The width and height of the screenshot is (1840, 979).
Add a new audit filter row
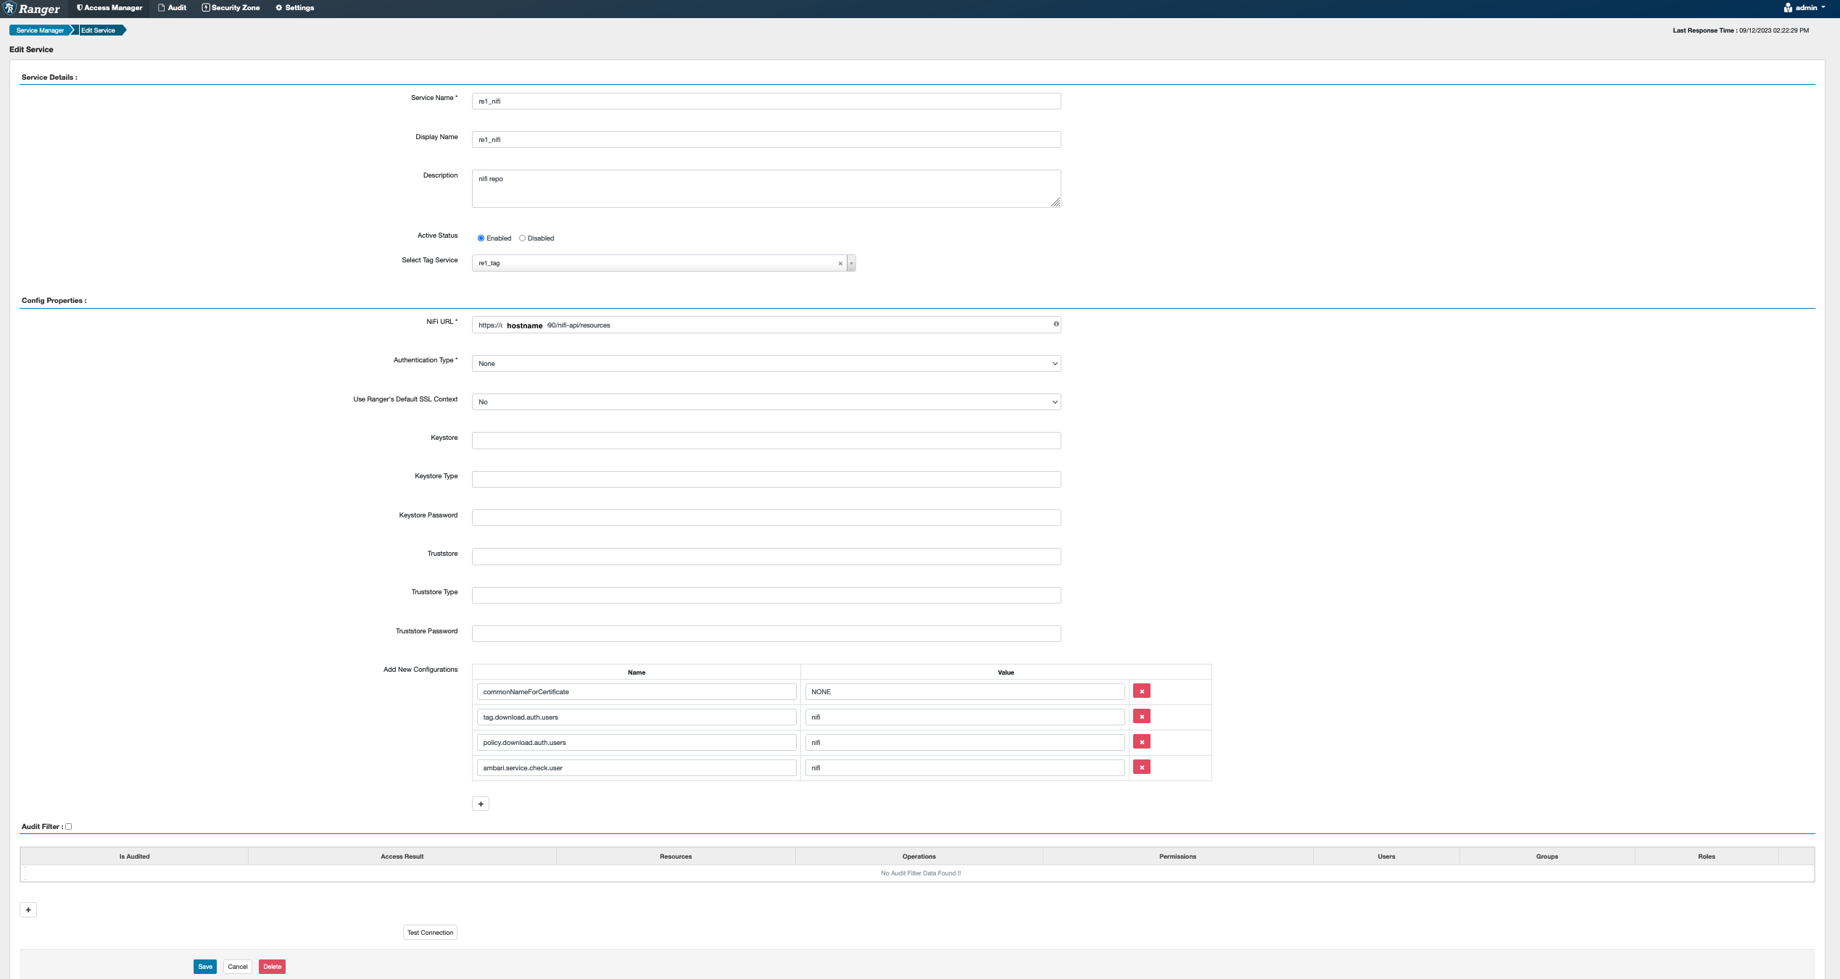(x=28, y=910)
